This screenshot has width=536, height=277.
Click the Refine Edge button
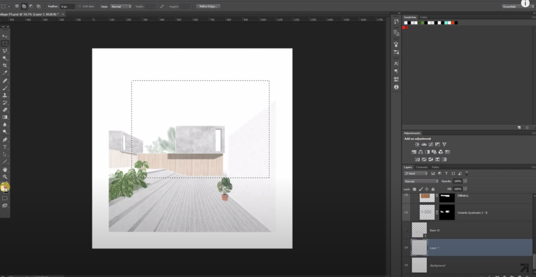pyautogui.click(x=208, y=6)
